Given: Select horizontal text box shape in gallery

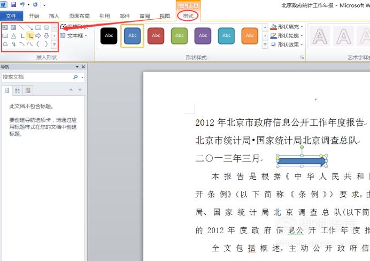Looking at the screenshot, I should [x=5, y=28].
